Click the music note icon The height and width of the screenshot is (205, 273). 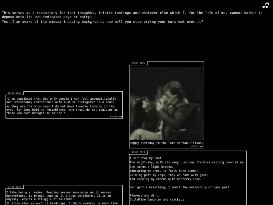[266, 5]
